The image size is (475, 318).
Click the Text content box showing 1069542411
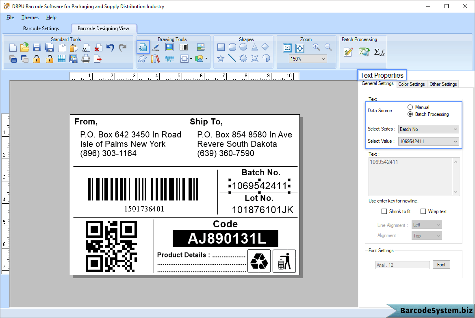coord(414,176)
